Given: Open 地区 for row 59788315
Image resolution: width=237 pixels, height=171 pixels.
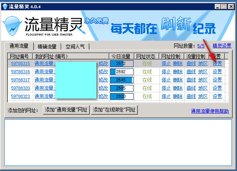Looking at the screenshot, I should pos(203,63).
